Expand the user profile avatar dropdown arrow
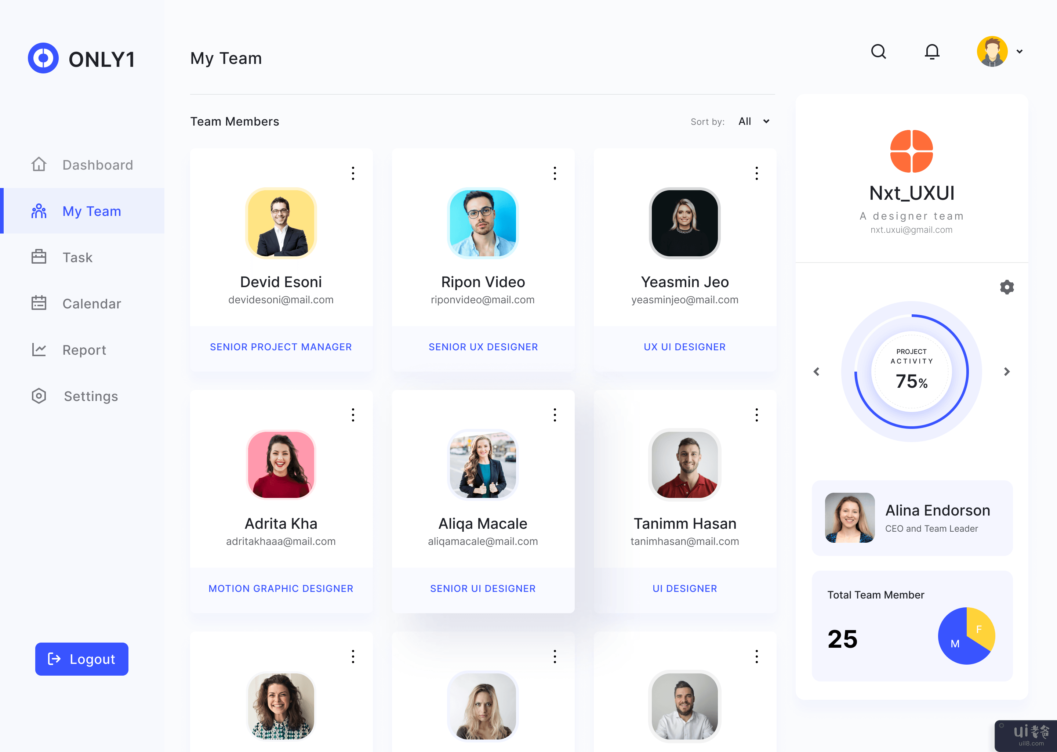1057x752 pixels. pyautogui.click(x=1020, y=51)
